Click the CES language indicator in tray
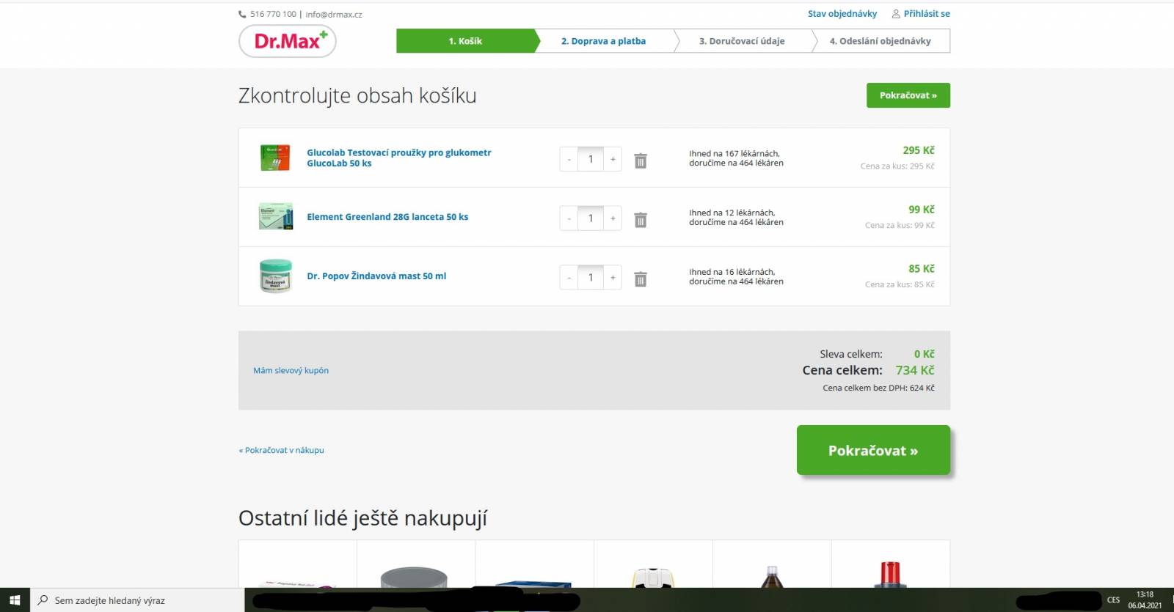The height and width of the screenshot is (612, 1174). tap(1114, 600)
